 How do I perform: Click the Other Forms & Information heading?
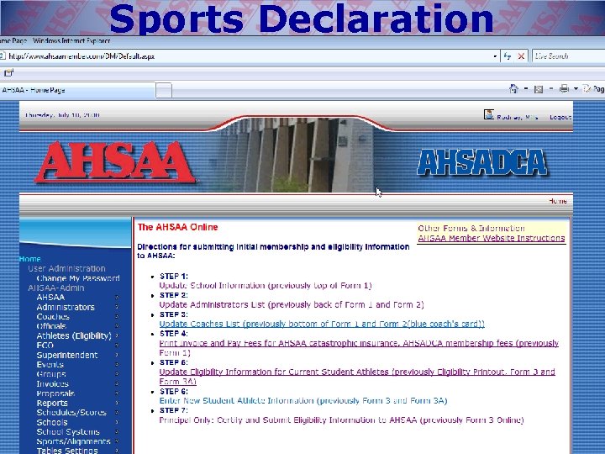point(471,228)
